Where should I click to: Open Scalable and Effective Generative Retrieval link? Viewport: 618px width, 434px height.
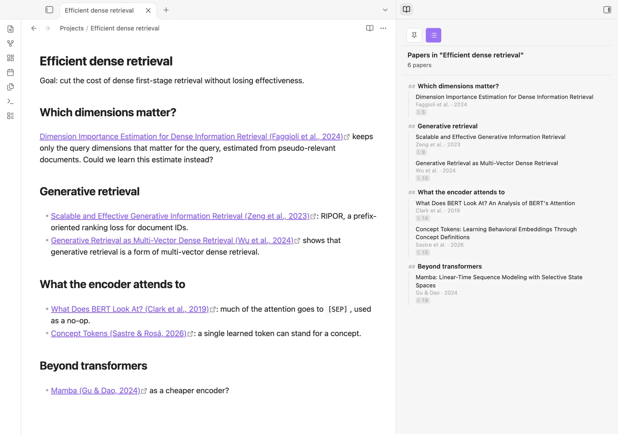click(180, 216)
